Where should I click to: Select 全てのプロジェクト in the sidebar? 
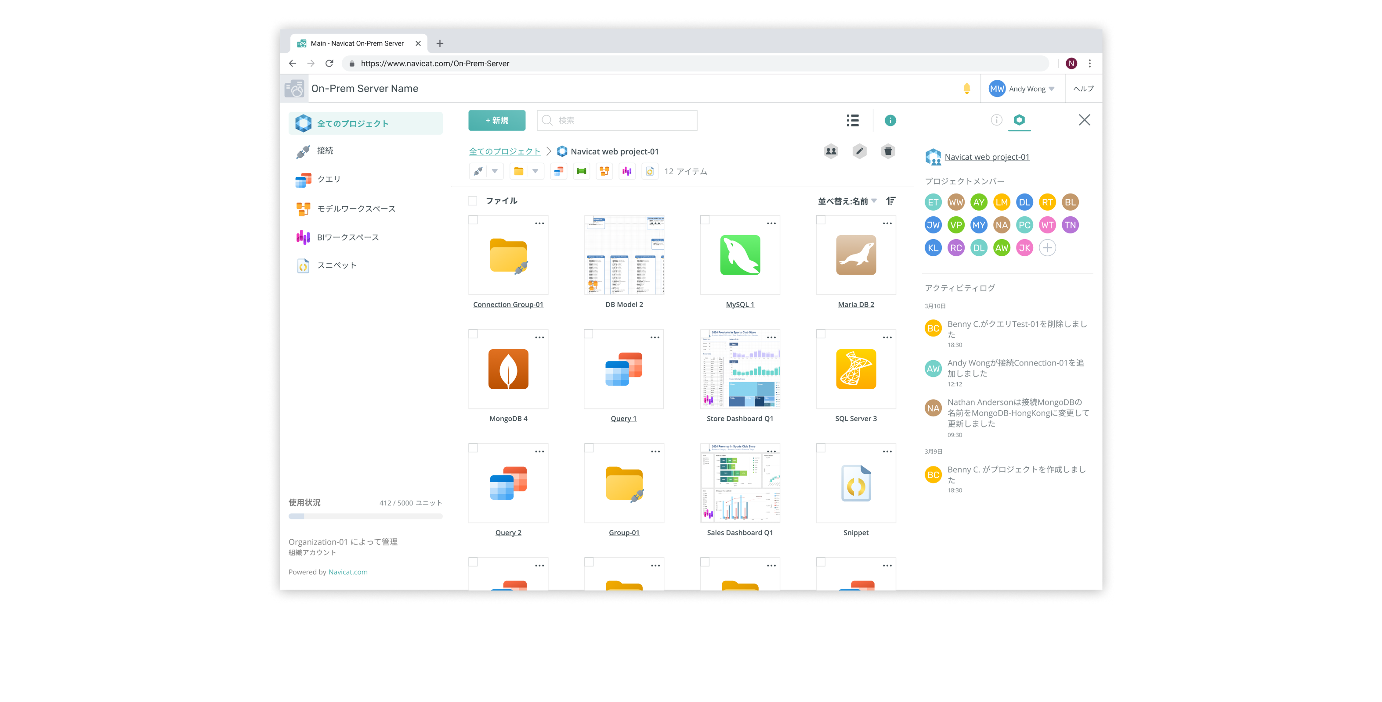[x=365, y=123]
